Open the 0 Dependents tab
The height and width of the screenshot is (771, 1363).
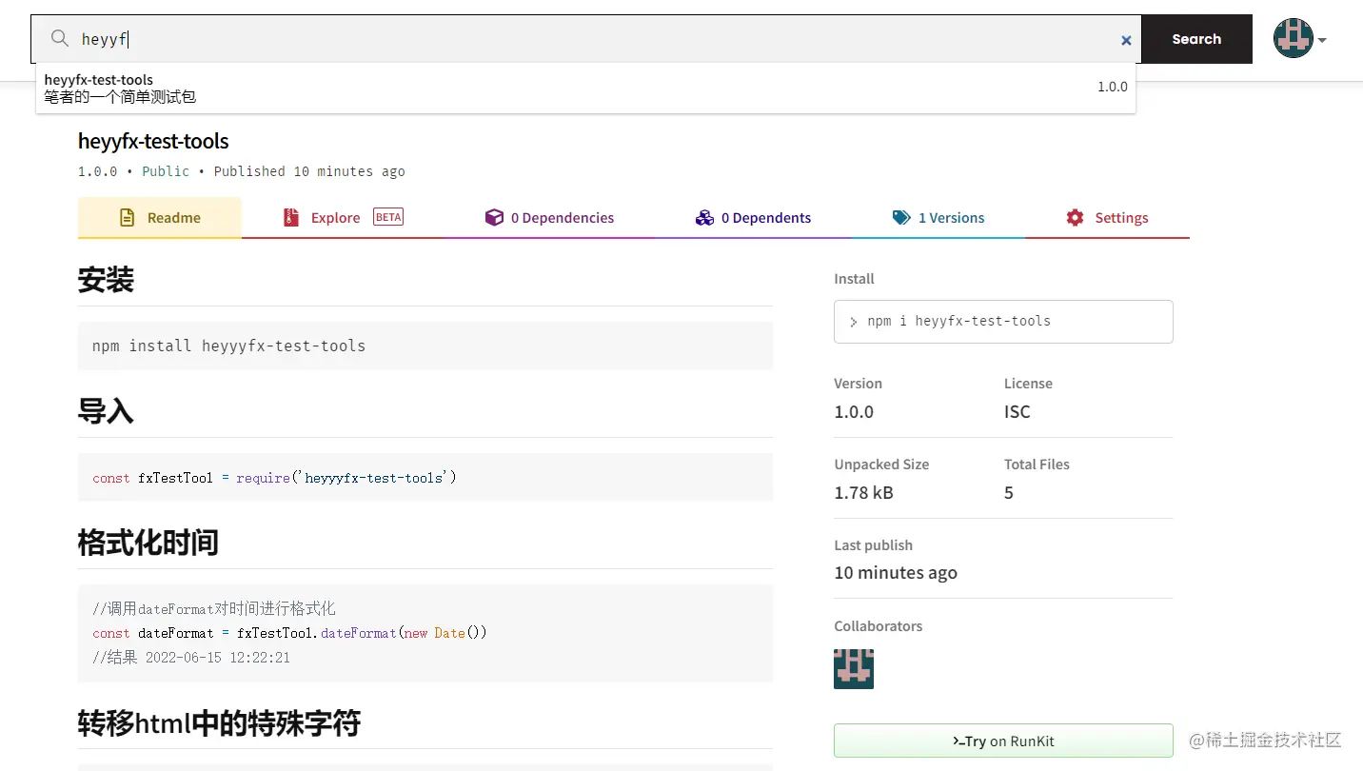(753, 217)
